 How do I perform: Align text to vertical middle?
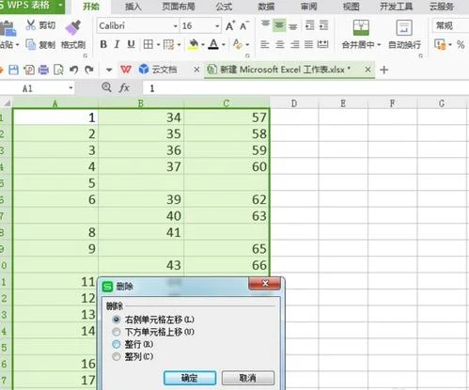point(279,25)
